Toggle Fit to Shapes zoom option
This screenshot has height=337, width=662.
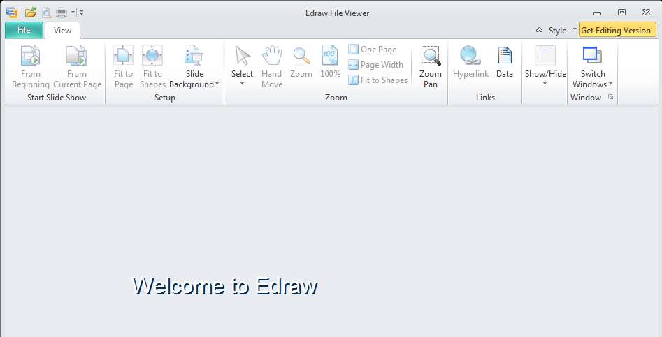tap(378, 80)
